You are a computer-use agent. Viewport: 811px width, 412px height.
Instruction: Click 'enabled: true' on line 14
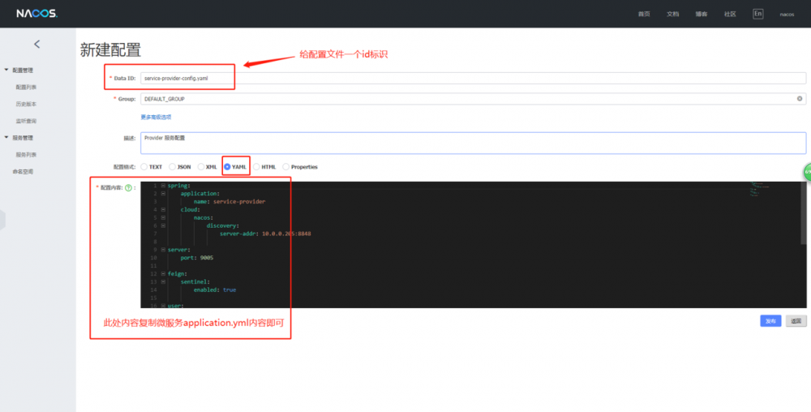(x=215, y=290)
